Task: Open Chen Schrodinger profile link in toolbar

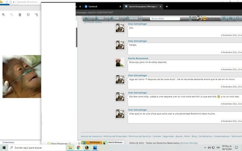Action: point(213,19)
